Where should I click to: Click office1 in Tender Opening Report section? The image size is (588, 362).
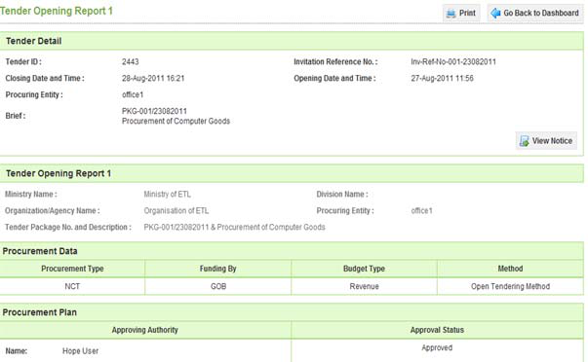click(x=421, y=211)
